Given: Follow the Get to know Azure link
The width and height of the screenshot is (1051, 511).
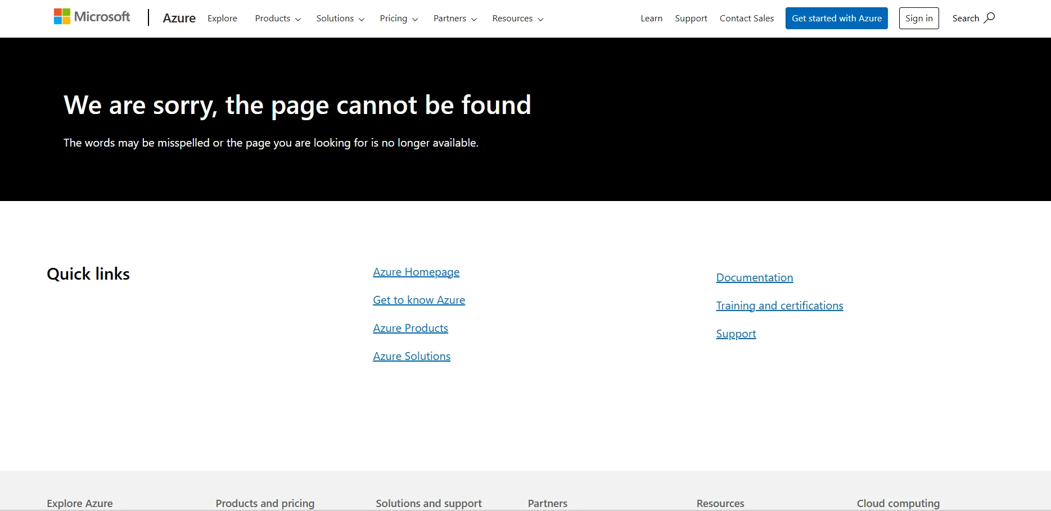Looking at the screenshot, I should click(419, 300).
